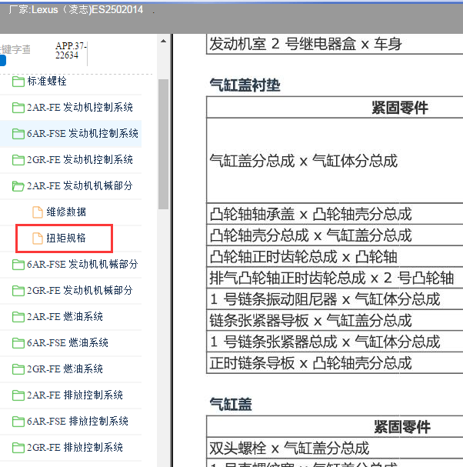463x467 pixels.
Task: Click folder icon of 6AR-FSE 燃油系统
Action: pyautogui.click(x=18, y=343)
